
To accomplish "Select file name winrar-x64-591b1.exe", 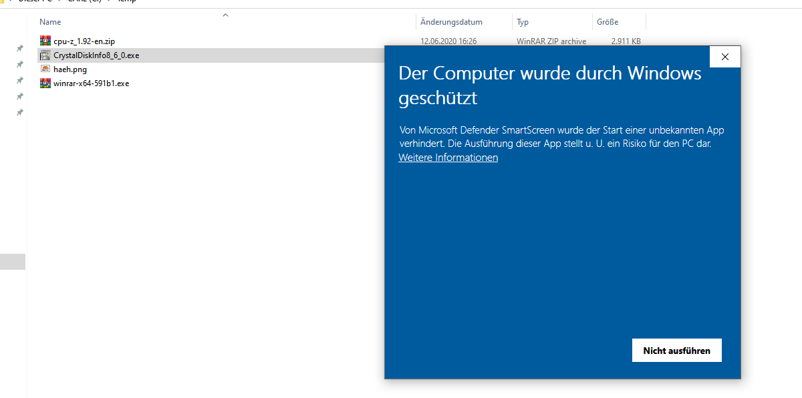I will pos(92,83).
